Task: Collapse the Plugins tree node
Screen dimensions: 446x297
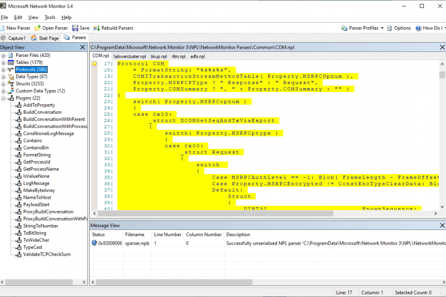Action: pos(3,98)
